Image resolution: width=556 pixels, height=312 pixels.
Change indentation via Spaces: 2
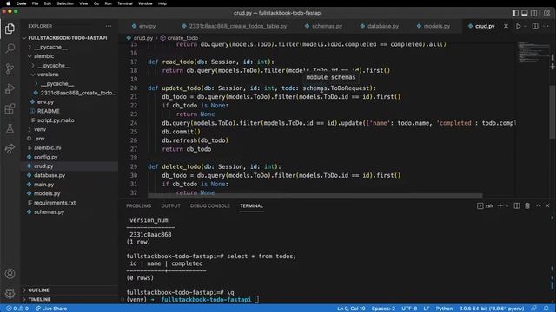(x=383, y=309)
